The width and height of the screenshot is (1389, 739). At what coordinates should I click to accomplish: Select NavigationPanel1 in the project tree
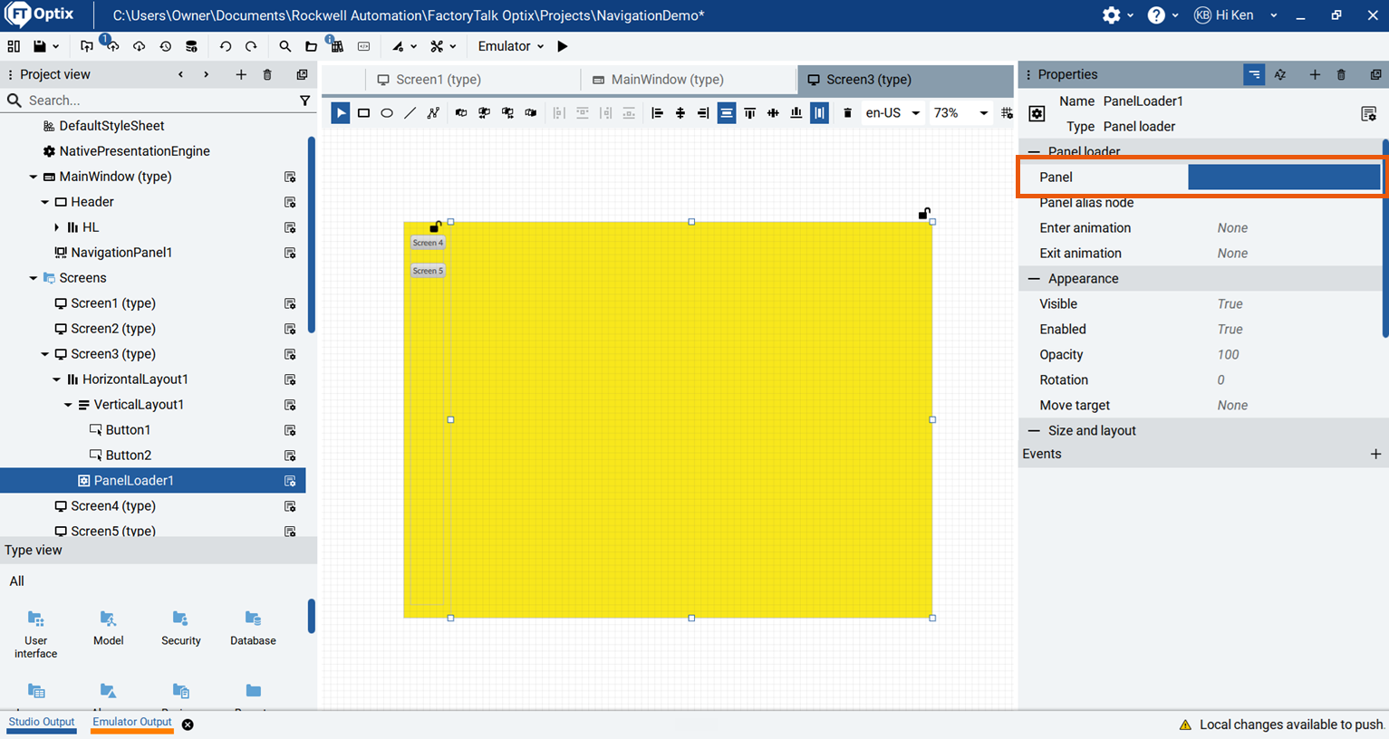tap(121, 253)
